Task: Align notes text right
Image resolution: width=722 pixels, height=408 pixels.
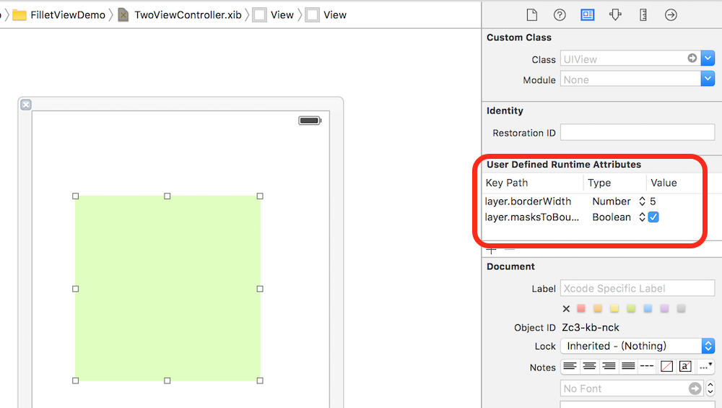Action: click(609, 367)
